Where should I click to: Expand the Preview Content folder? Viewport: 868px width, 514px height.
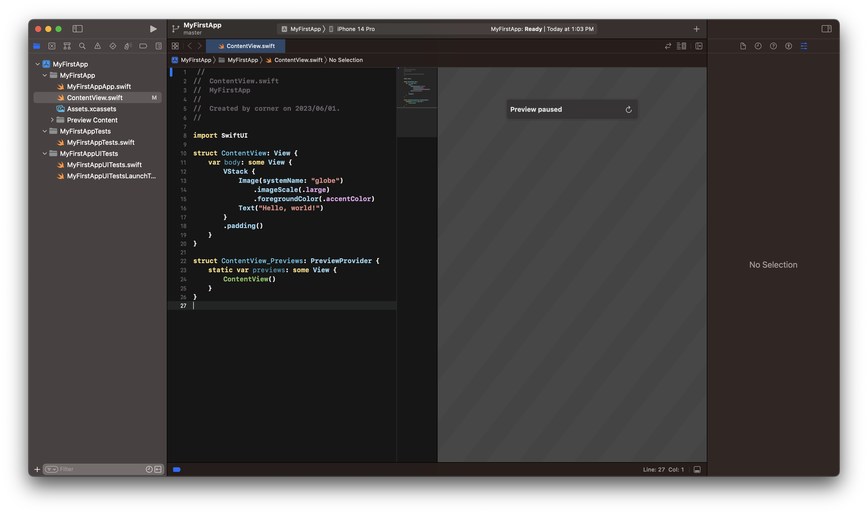click(52, 120)
